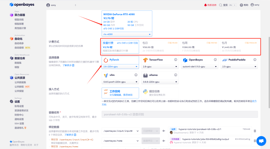270x149 pixels.
Task: Click the 算力容器 sidebar icon
Action: coord(11,15)
